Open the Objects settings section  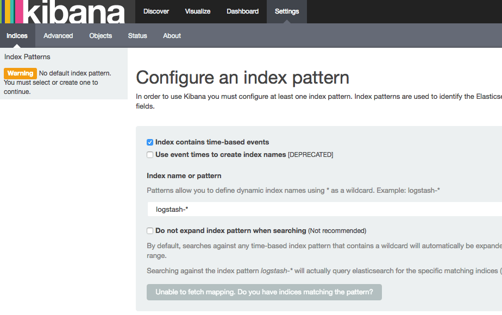coord(101,36)
